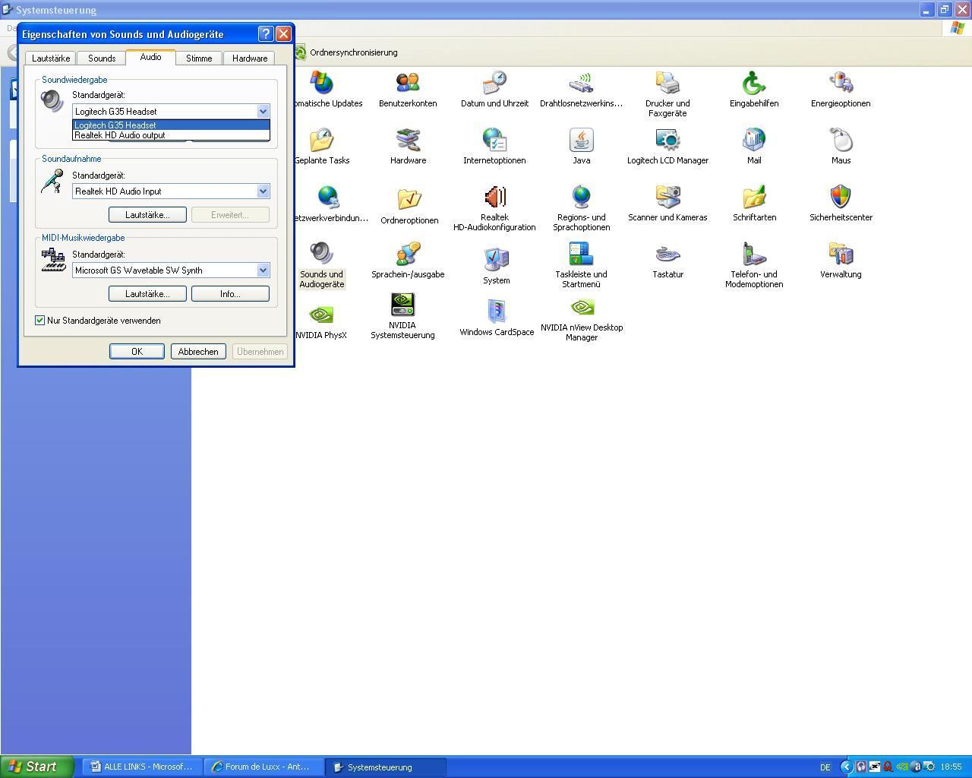This screenshot has height=778, width=972.
Task: Click the tray expand arrow icon
Action: (x=846, y=767)
